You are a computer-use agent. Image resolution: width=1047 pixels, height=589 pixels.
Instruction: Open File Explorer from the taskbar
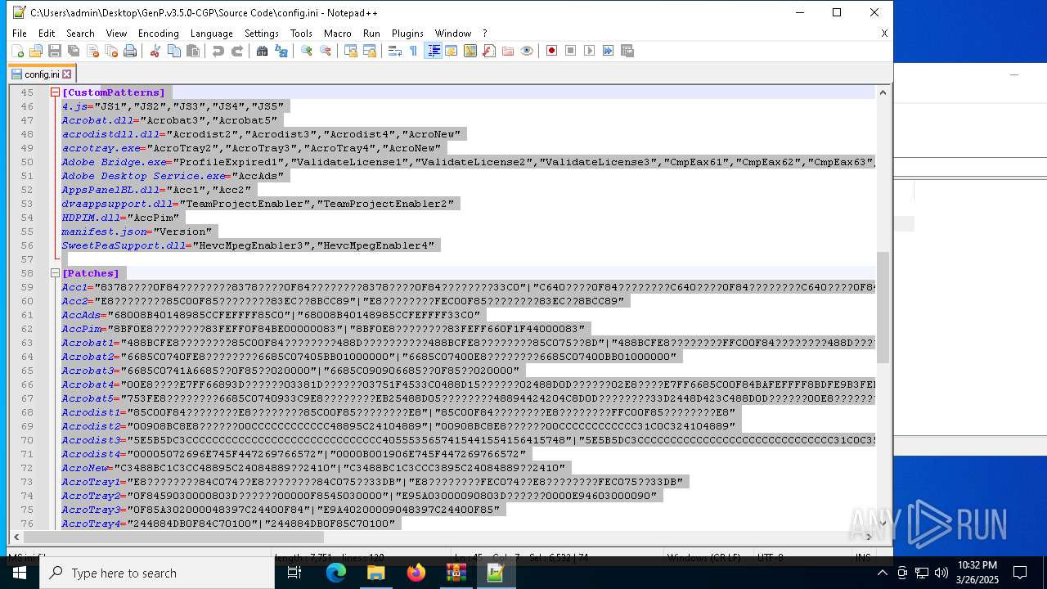coord(376,573)
